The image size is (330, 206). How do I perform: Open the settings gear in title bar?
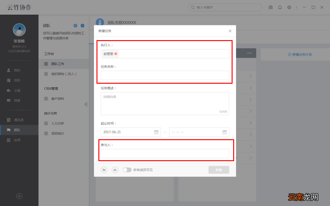click(289, 7)
